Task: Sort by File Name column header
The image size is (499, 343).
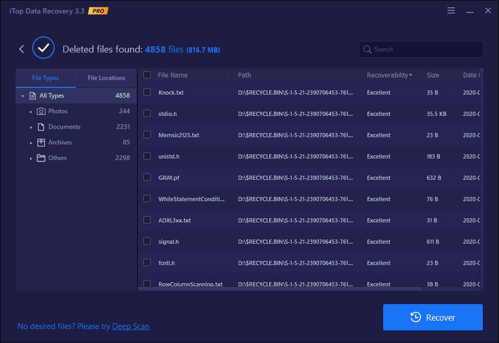Action: 173,75
